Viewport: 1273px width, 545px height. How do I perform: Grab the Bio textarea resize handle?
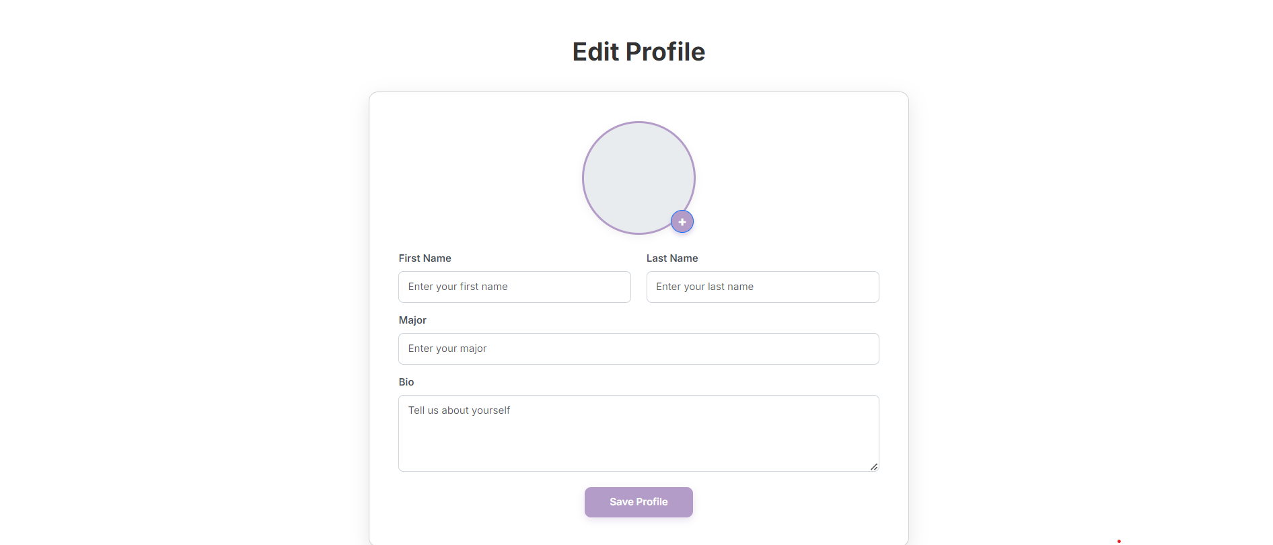click(x=873, y=466)
